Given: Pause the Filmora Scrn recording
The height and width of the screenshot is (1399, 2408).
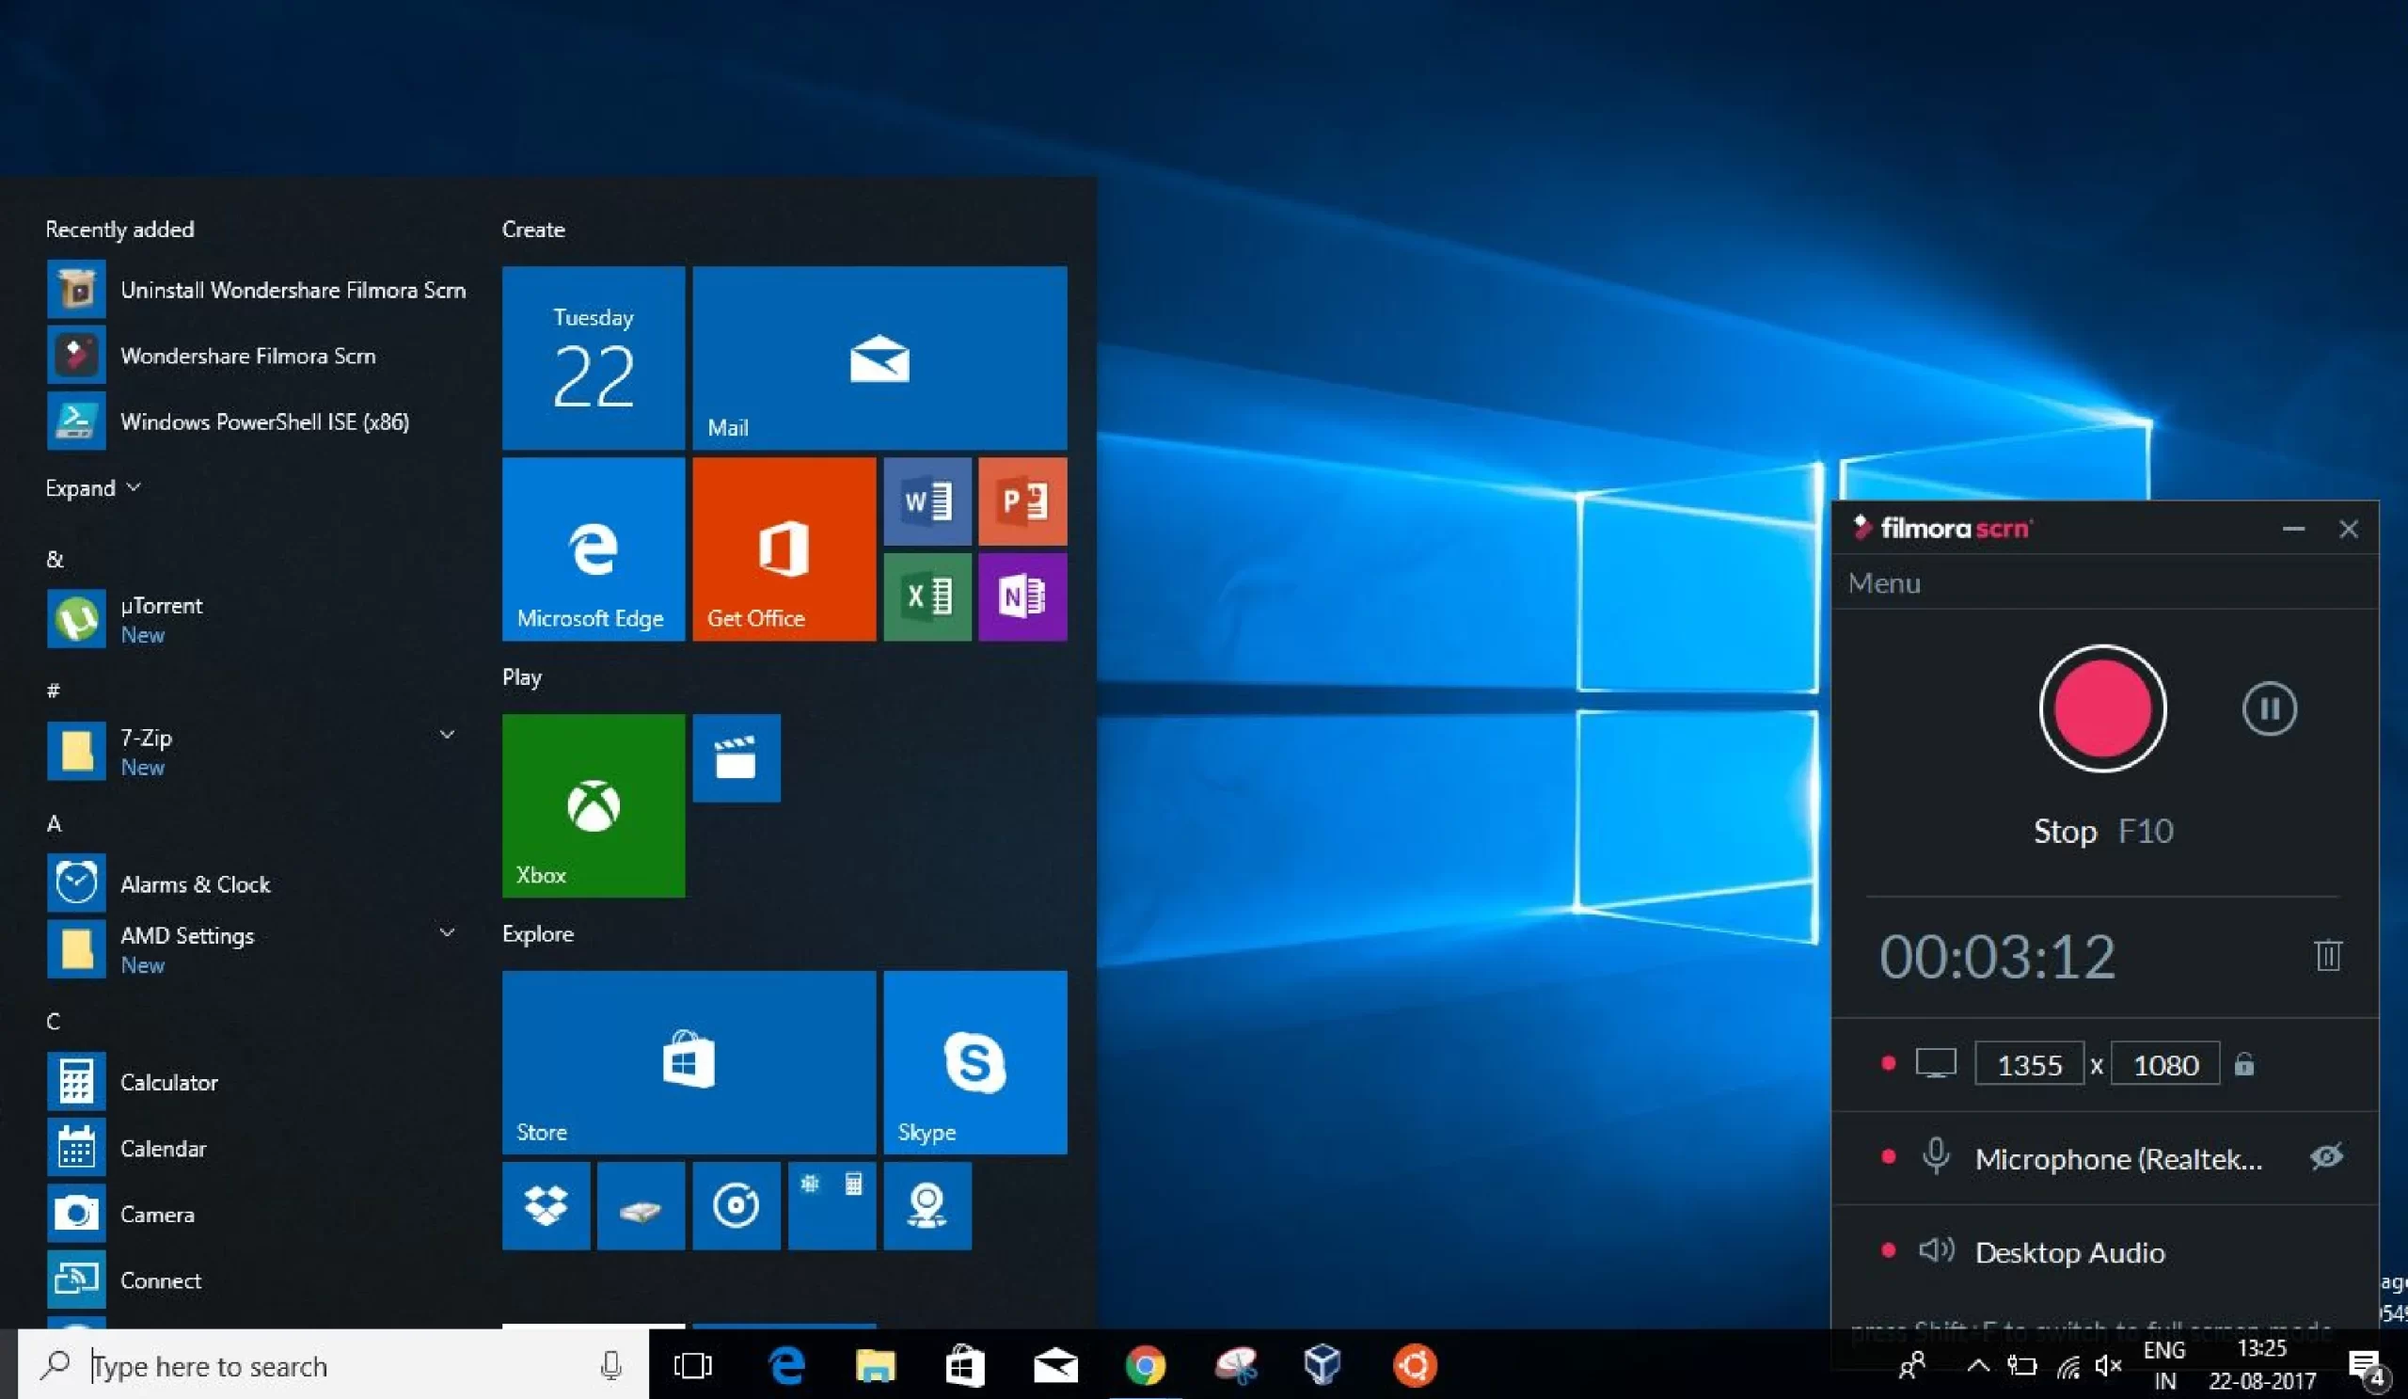Looking at the screenshot, I should pos(2270,709).
